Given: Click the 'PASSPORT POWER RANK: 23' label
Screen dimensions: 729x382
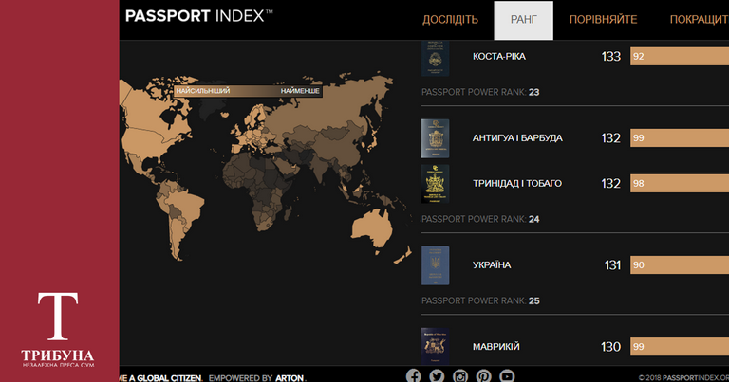Looking at the screenshot, I should point(480,92).
